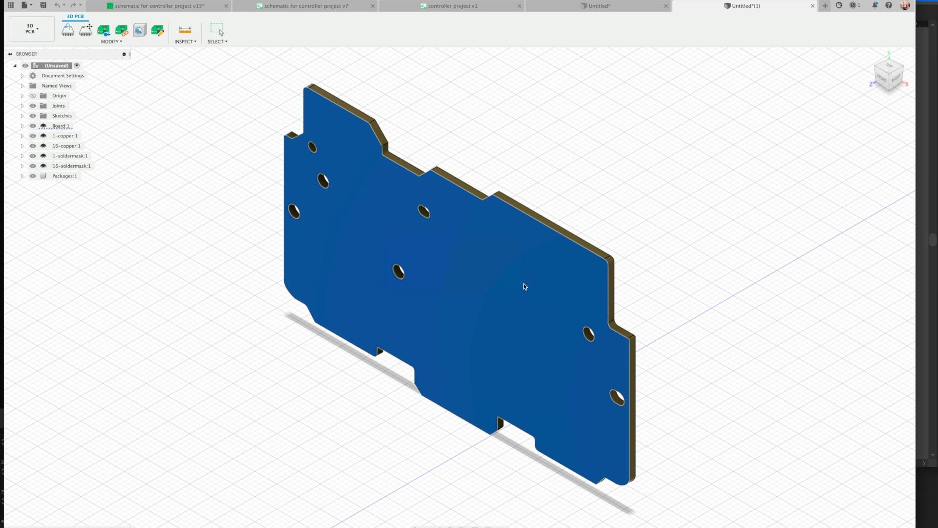
Task: Click the ViewCube orientation control
Action: pos(889,74)
